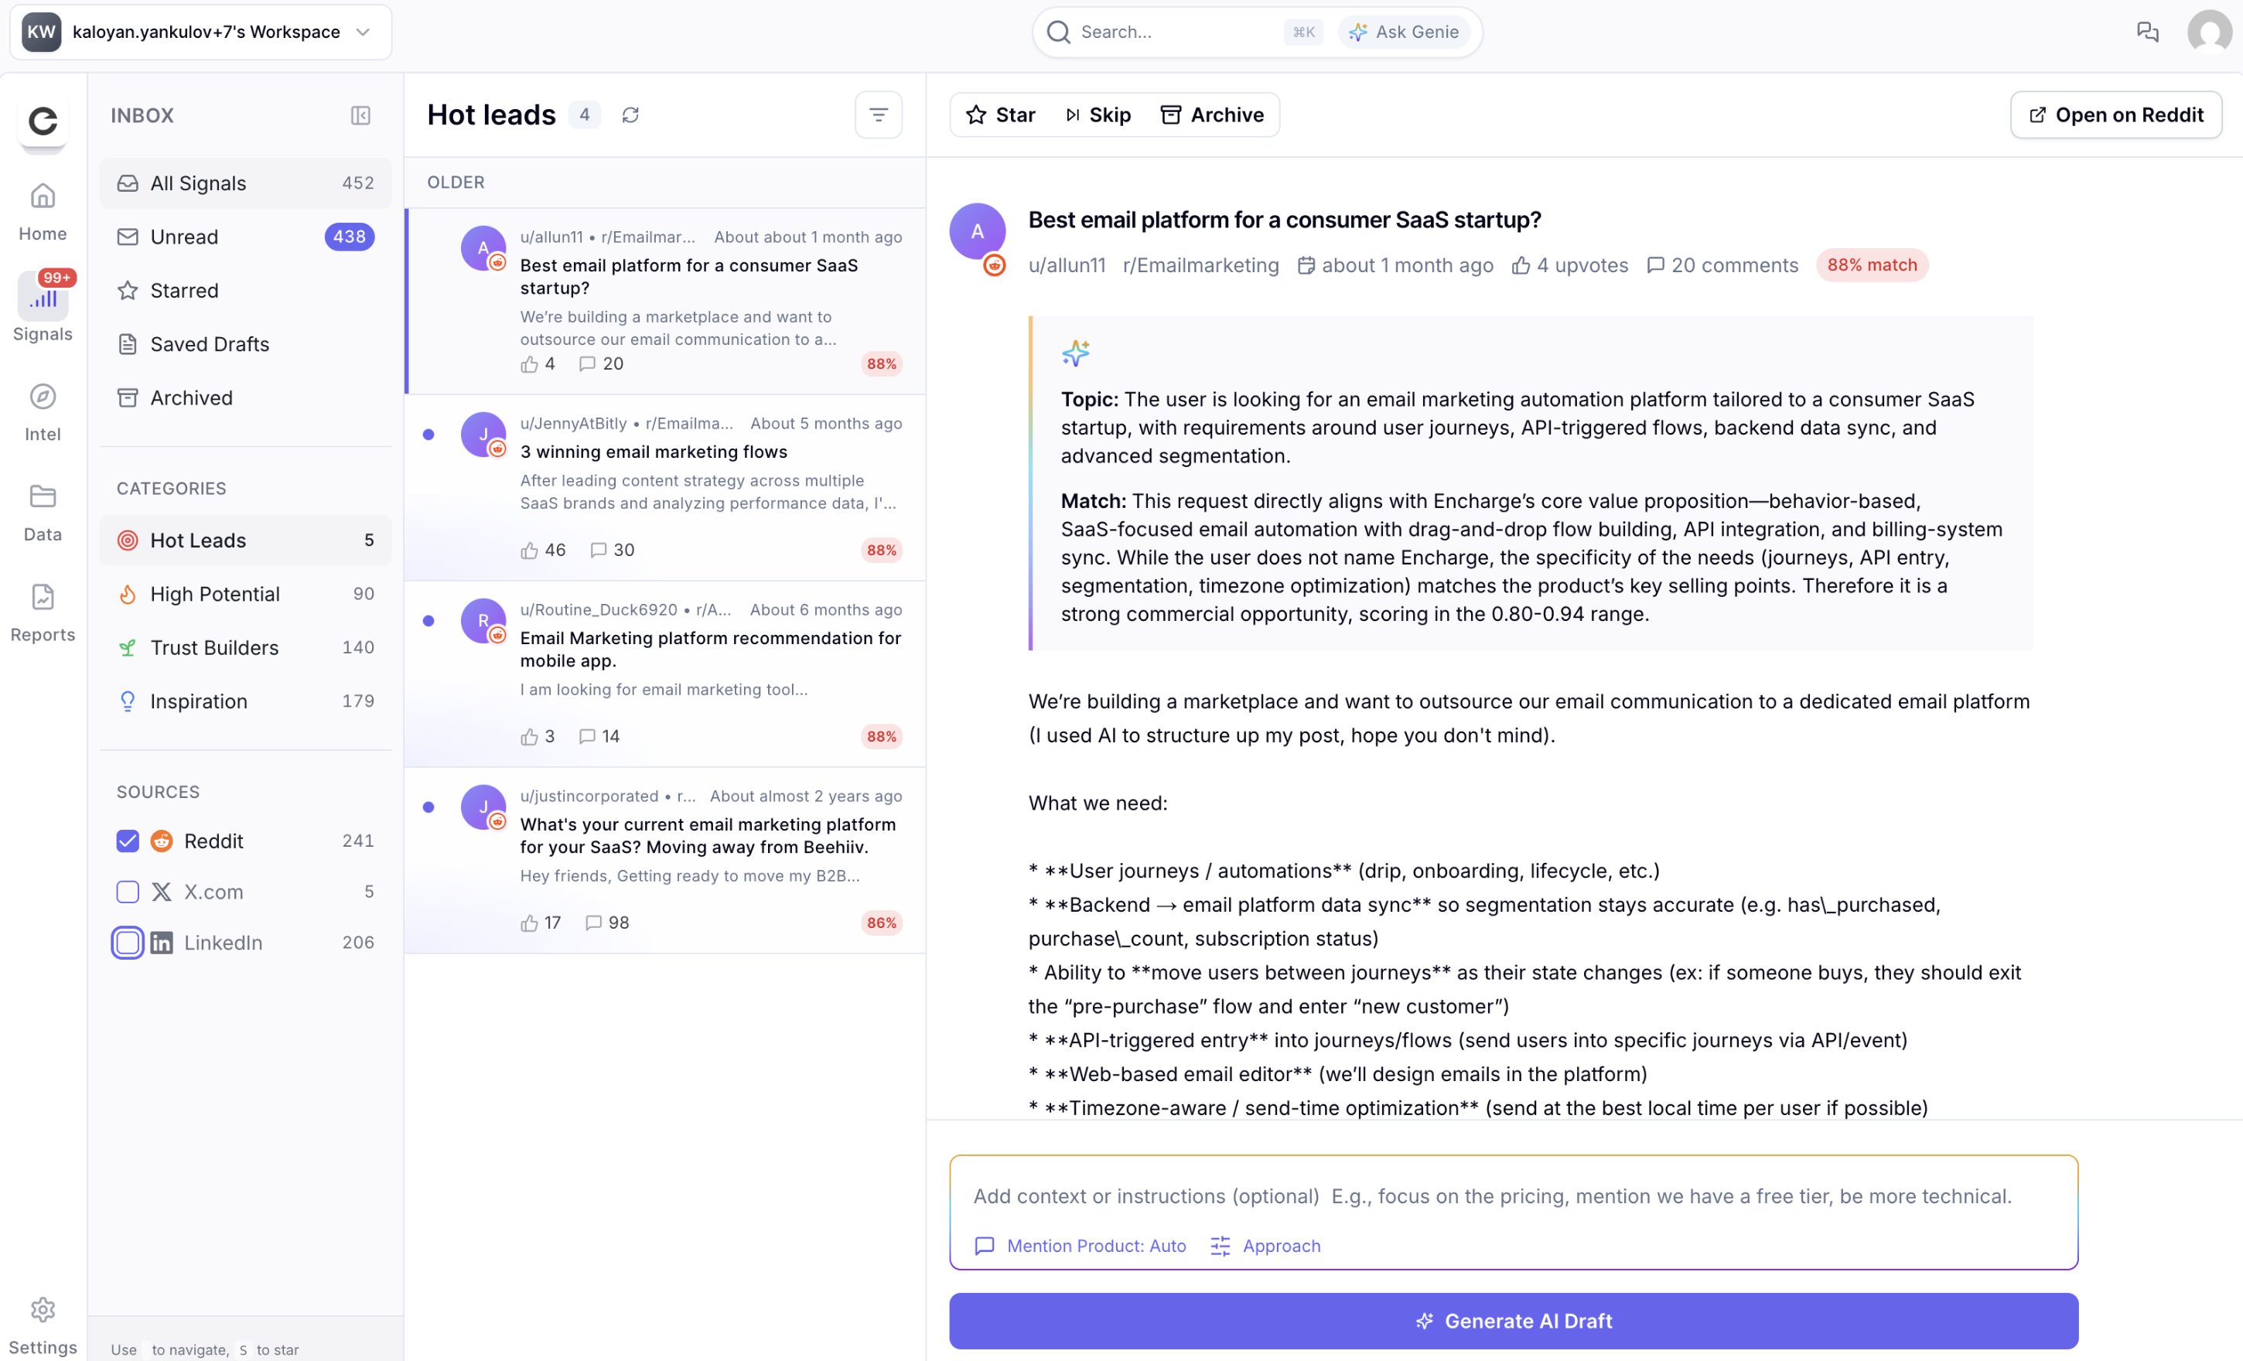Refresh the Hot leads list
Viewport: 2243px width, 1361px height.
[x=631, y=114]
